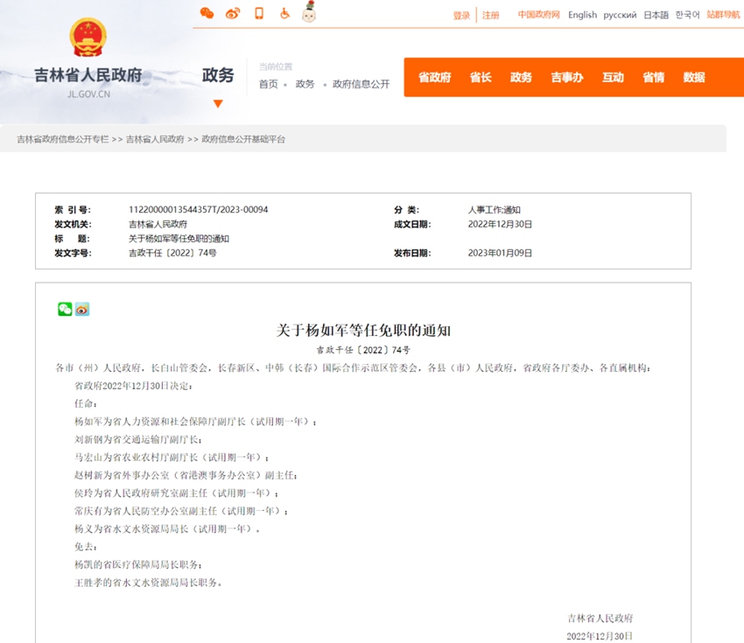Open the 数据 navigation item
Screen dimensions: 744x643
coord(694,77)
